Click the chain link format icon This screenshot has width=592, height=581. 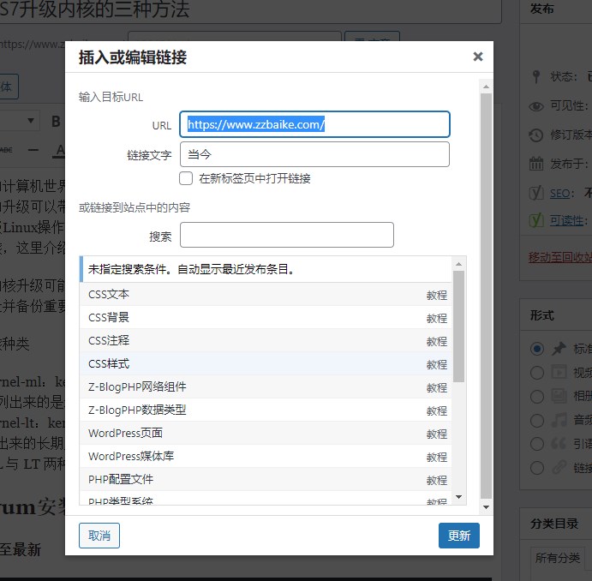pyautogui.click(x=559, y=467)
